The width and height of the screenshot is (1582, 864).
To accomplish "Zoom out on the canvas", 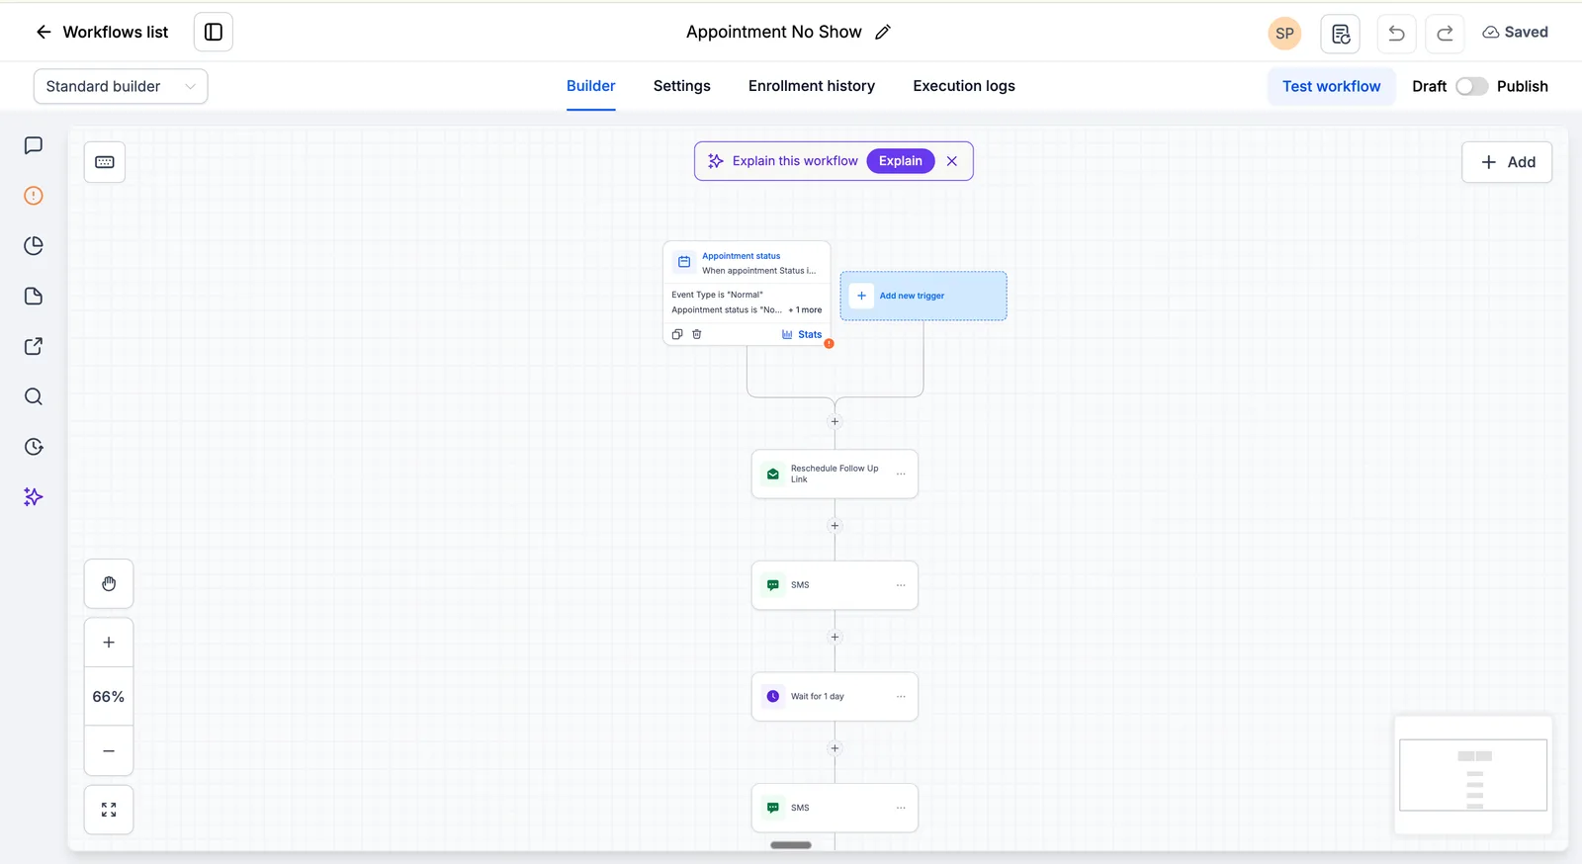I will tap(109, 751).
